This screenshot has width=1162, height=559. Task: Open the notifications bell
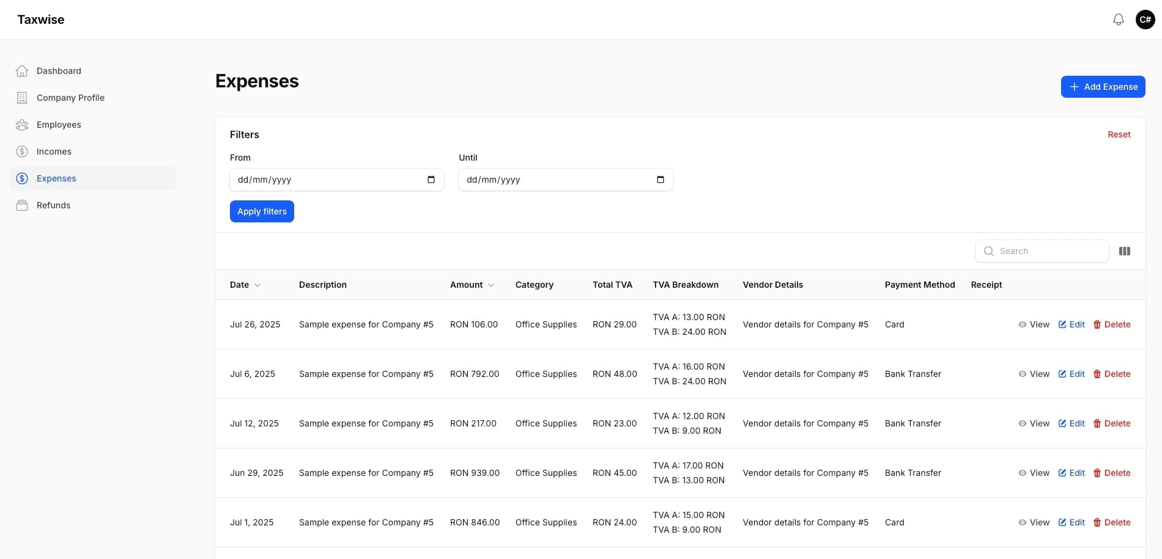[1118, 20]
